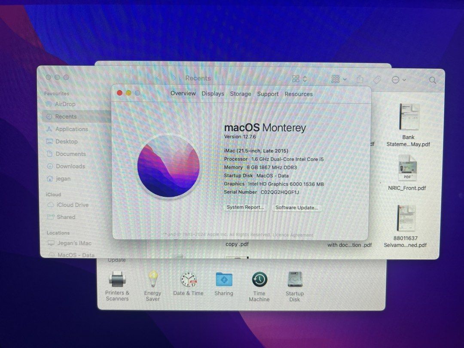Click the macOS Monterey logo image
The width and height of the screenshot is (464, 348).
(x=168, y=166)
